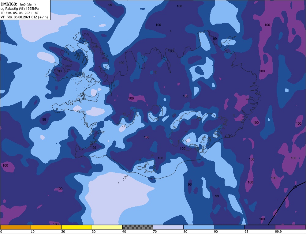This screenshot has height=234, width=306.
Task: Click valid time 'VT: Fös. 06.08.2021 01Z (+7 h)'
Action: (24, 17)
